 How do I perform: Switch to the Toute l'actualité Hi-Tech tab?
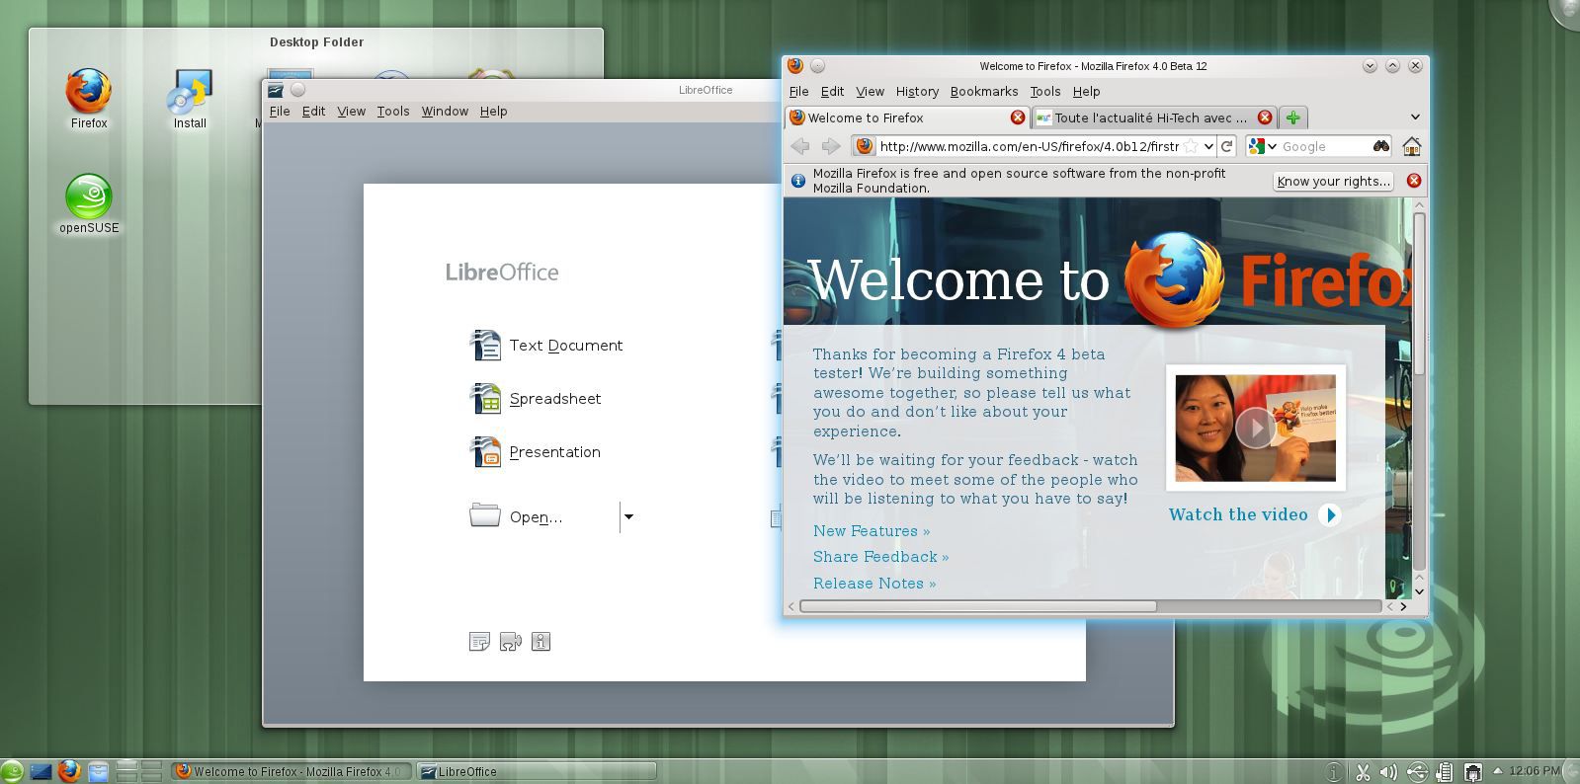pyautogui.click(x=1154, y=118)
